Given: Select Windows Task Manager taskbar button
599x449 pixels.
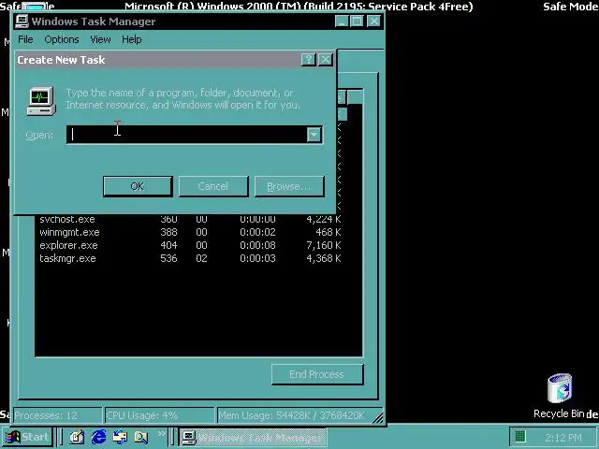Looking at the screenshot, I should (253, 438).
